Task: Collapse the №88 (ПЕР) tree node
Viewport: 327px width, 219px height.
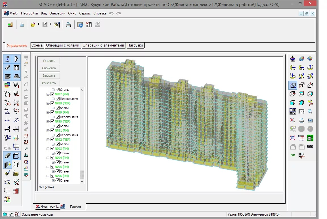Action: tap(48, 103)
